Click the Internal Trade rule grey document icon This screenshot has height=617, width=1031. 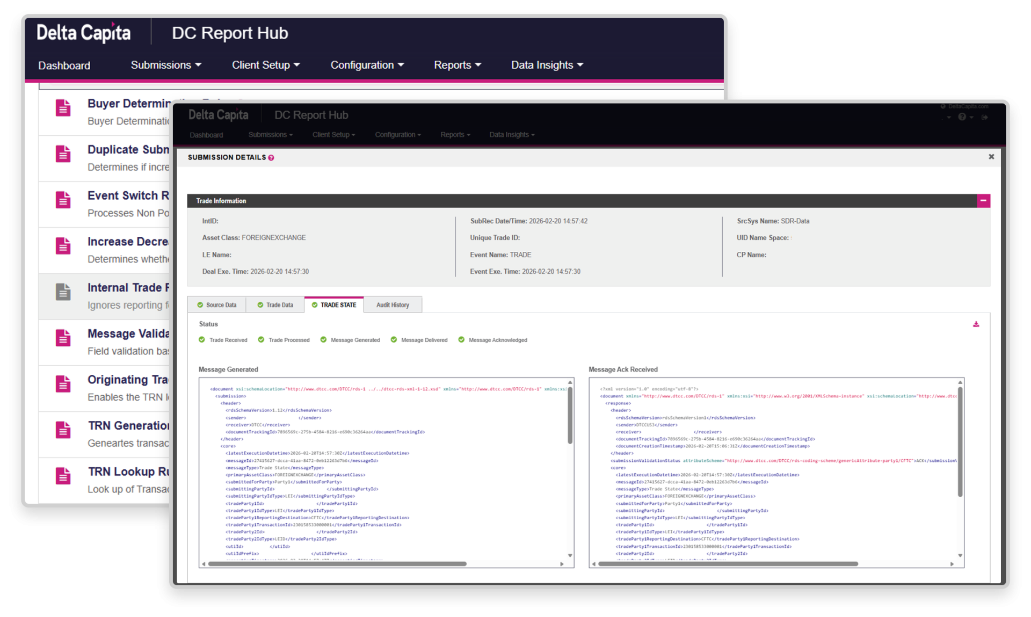click(x=63, y=292)
